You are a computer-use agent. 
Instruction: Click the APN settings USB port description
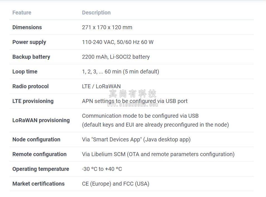pyautogui.click(x=135, y=101)
